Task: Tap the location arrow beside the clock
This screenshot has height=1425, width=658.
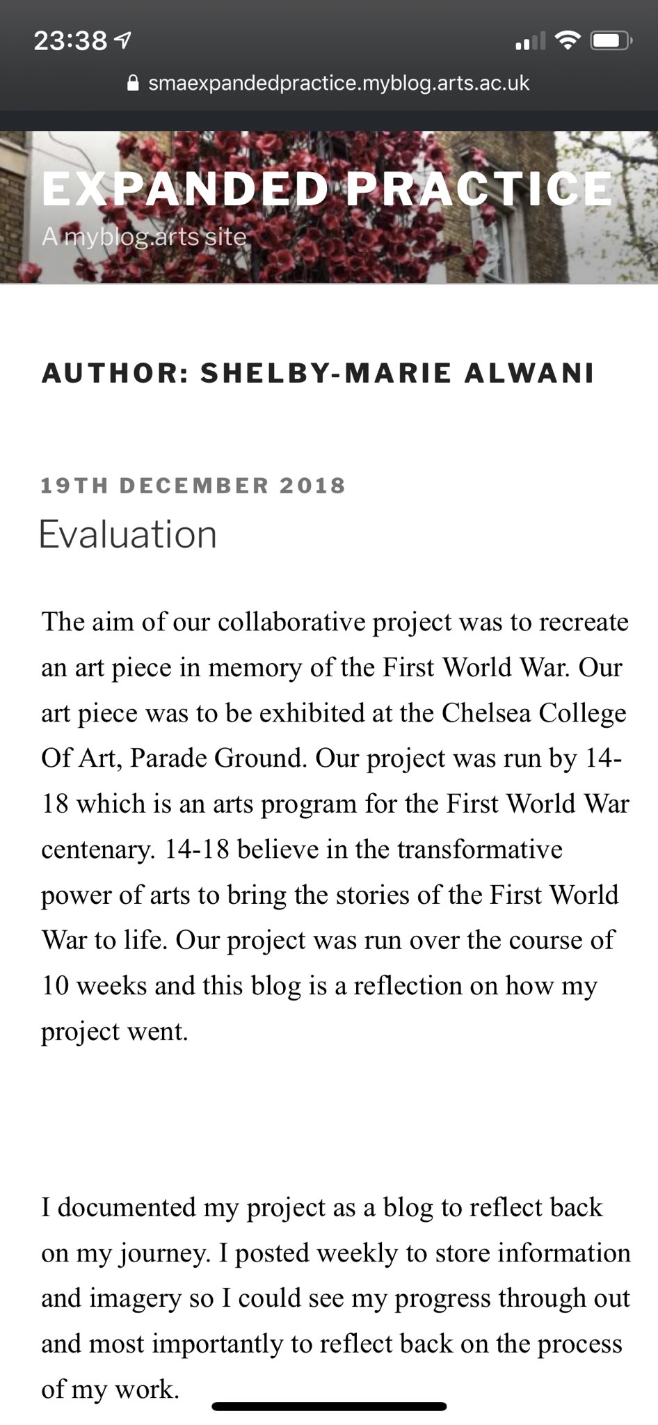Action: pyautogui.click(x=123, y=41)
